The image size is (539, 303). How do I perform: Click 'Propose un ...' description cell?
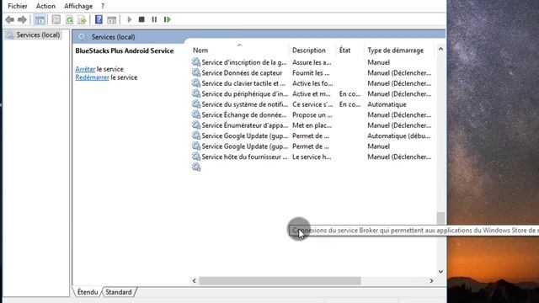[x=312, y=114]
